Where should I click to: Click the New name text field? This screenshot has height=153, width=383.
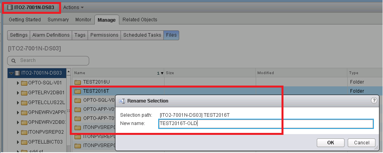click(266, 123)
